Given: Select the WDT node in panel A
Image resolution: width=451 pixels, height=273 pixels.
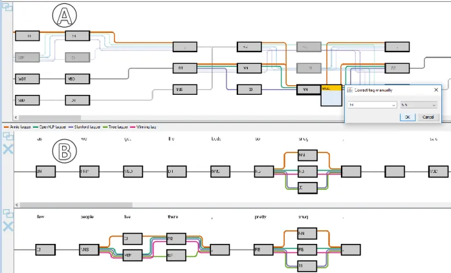Looking at the screenshot, I should pyautogui.click(x=27, y=79).
